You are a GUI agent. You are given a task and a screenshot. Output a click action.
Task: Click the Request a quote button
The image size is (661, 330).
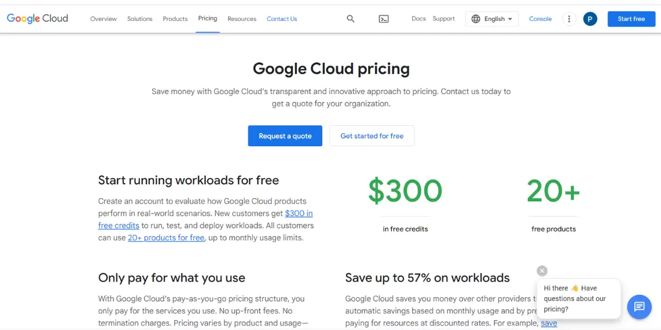coord(285,136)
